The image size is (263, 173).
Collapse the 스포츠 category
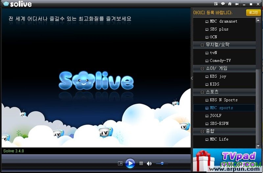pyautogui.click(x=202, y=92)
